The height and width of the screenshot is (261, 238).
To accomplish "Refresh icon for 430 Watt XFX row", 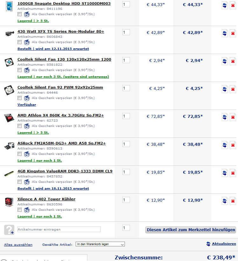I will [225, 33].
